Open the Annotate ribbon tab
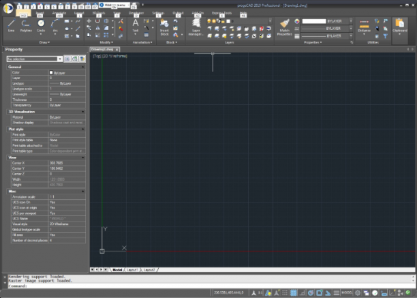Viewport: 417px width, 298px height. (x=59, y=13)
